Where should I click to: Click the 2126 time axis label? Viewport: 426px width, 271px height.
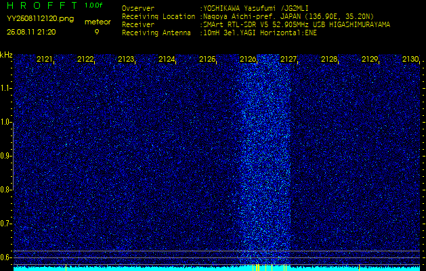pyautogui.click(x=248, y=59)
